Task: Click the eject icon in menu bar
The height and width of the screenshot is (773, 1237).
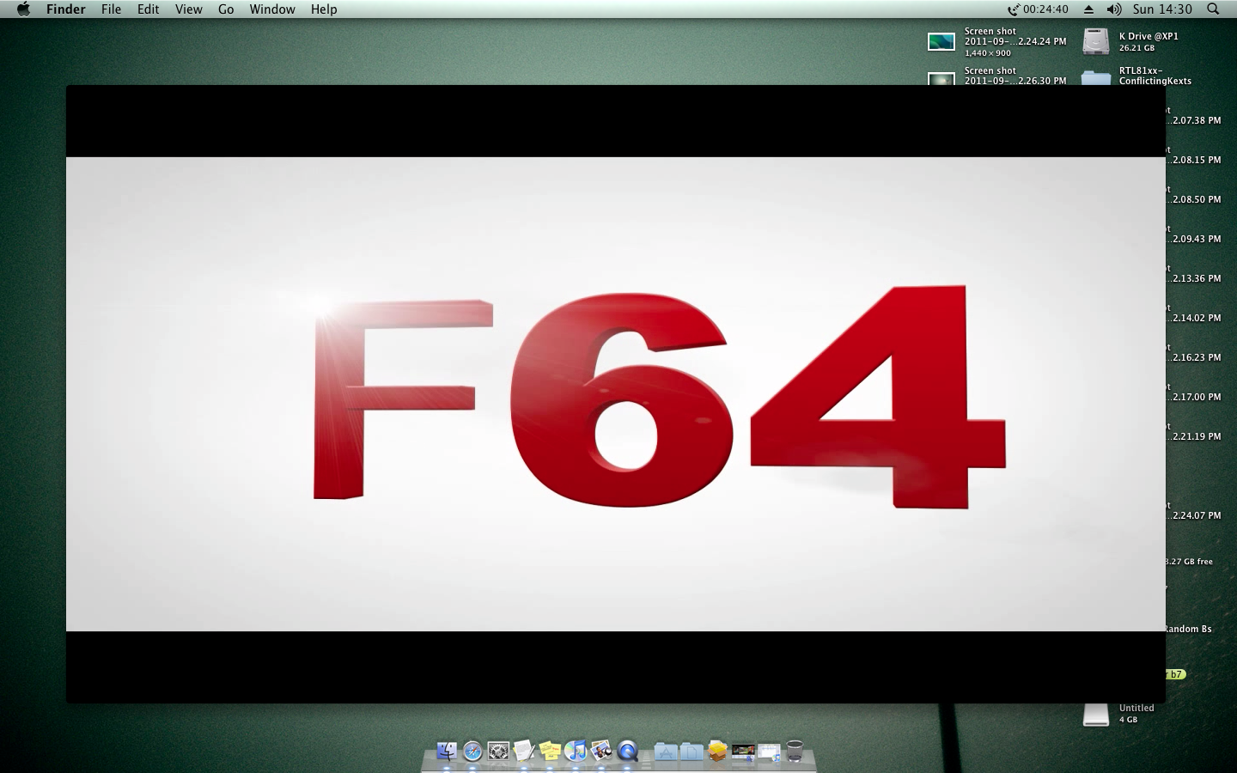Action: pyautogui.click(x=1088, y=9)
